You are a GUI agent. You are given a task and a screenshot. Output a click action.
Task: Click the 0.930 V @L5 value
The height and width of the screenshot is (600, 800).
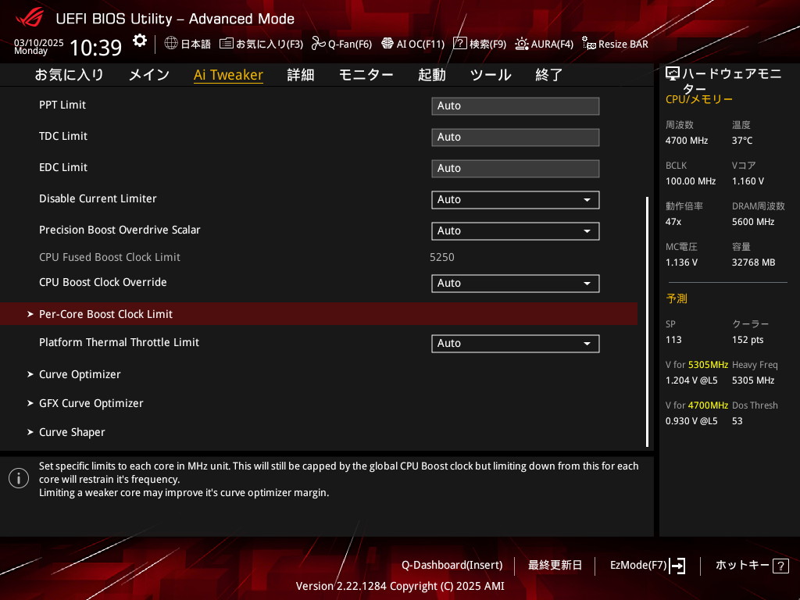691,421
